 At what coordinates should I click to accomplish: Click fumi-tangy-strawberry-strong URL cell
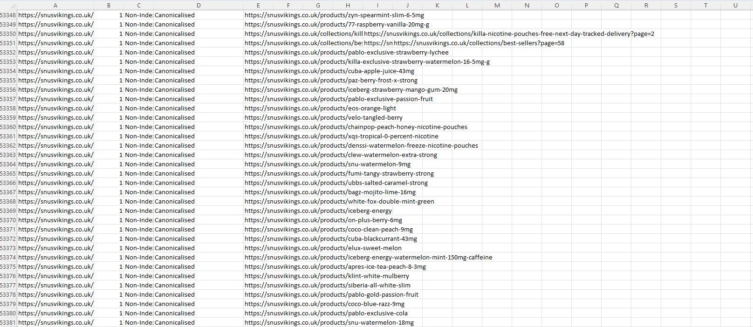point(339,173)
